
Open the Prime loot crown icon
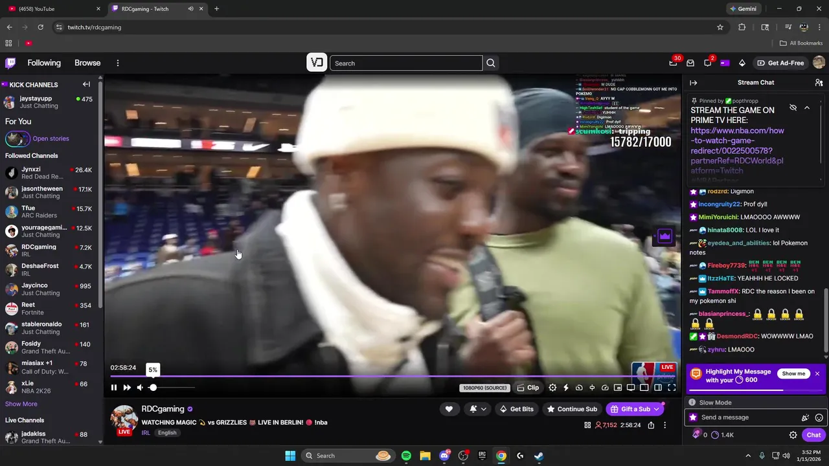click(673, 63)
